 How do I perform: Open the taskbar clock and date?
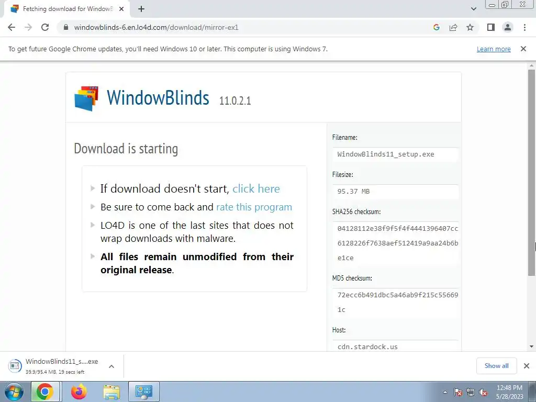[510, 392]
